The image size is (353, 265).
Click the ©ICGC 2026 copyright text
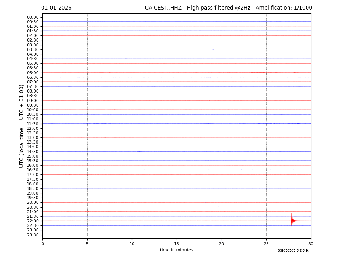pos(293,251)
